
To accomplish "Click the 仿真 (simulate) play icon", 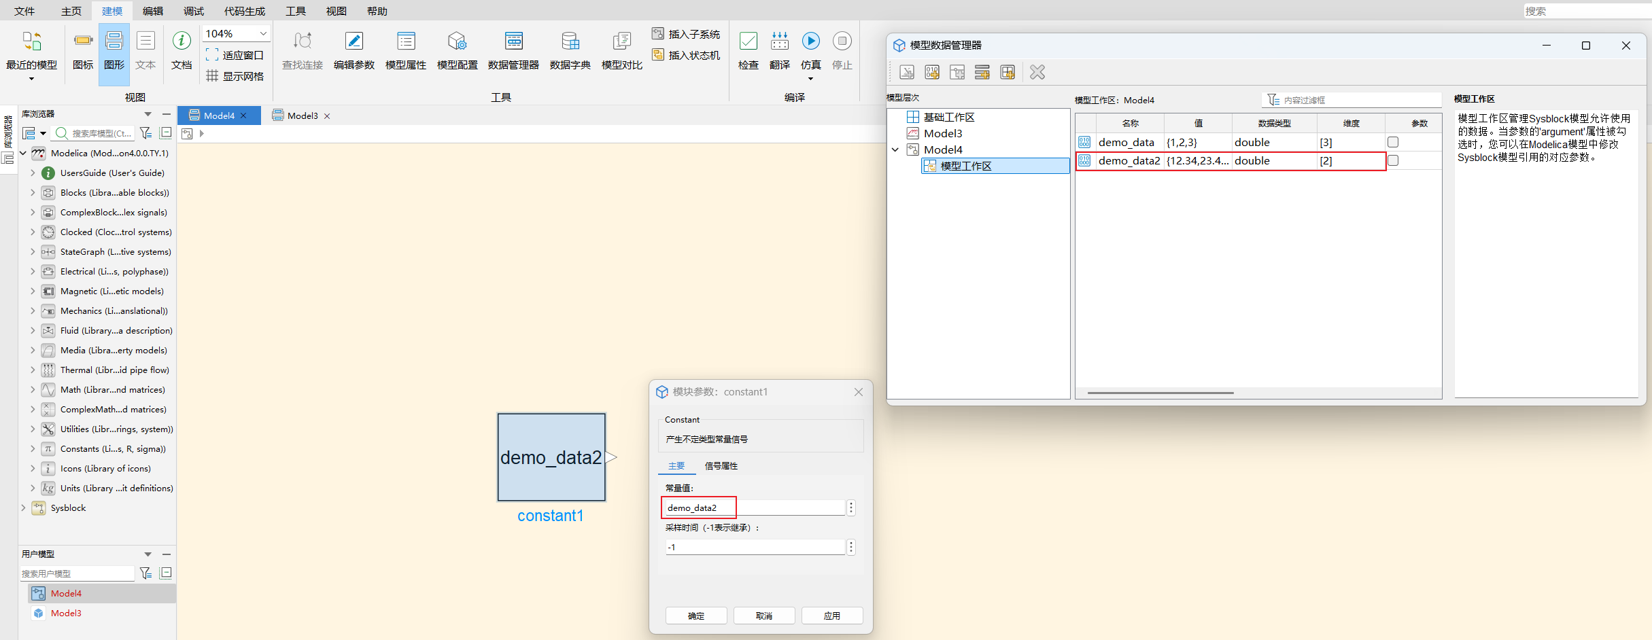I will click(x=810, y=41).
